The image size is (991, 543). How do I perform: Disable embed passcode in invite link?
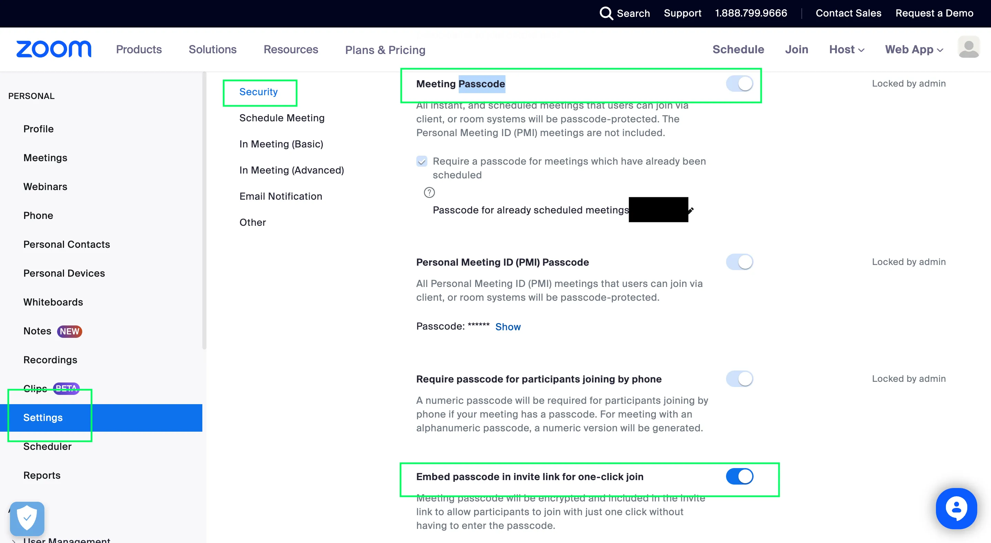tap(739, 477)
